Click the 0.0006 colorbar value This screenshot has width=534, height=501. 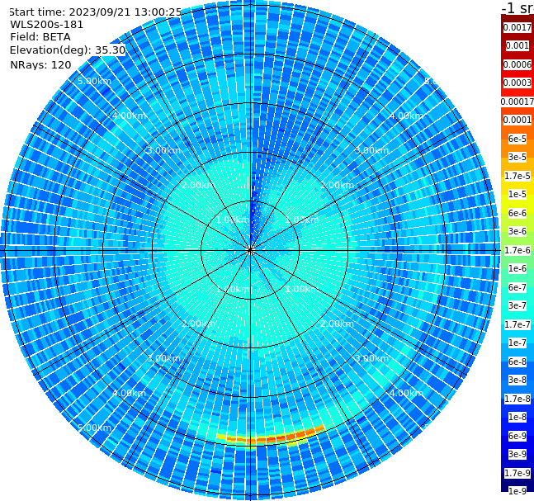(517, 64)
